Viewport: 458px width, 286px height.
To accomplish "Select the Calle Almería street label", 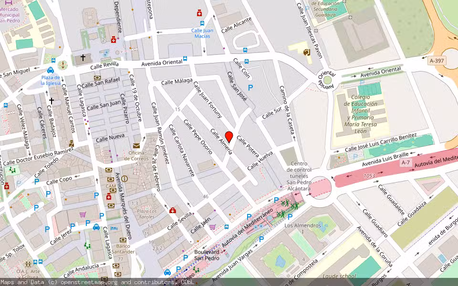I will tap(222, 141).
